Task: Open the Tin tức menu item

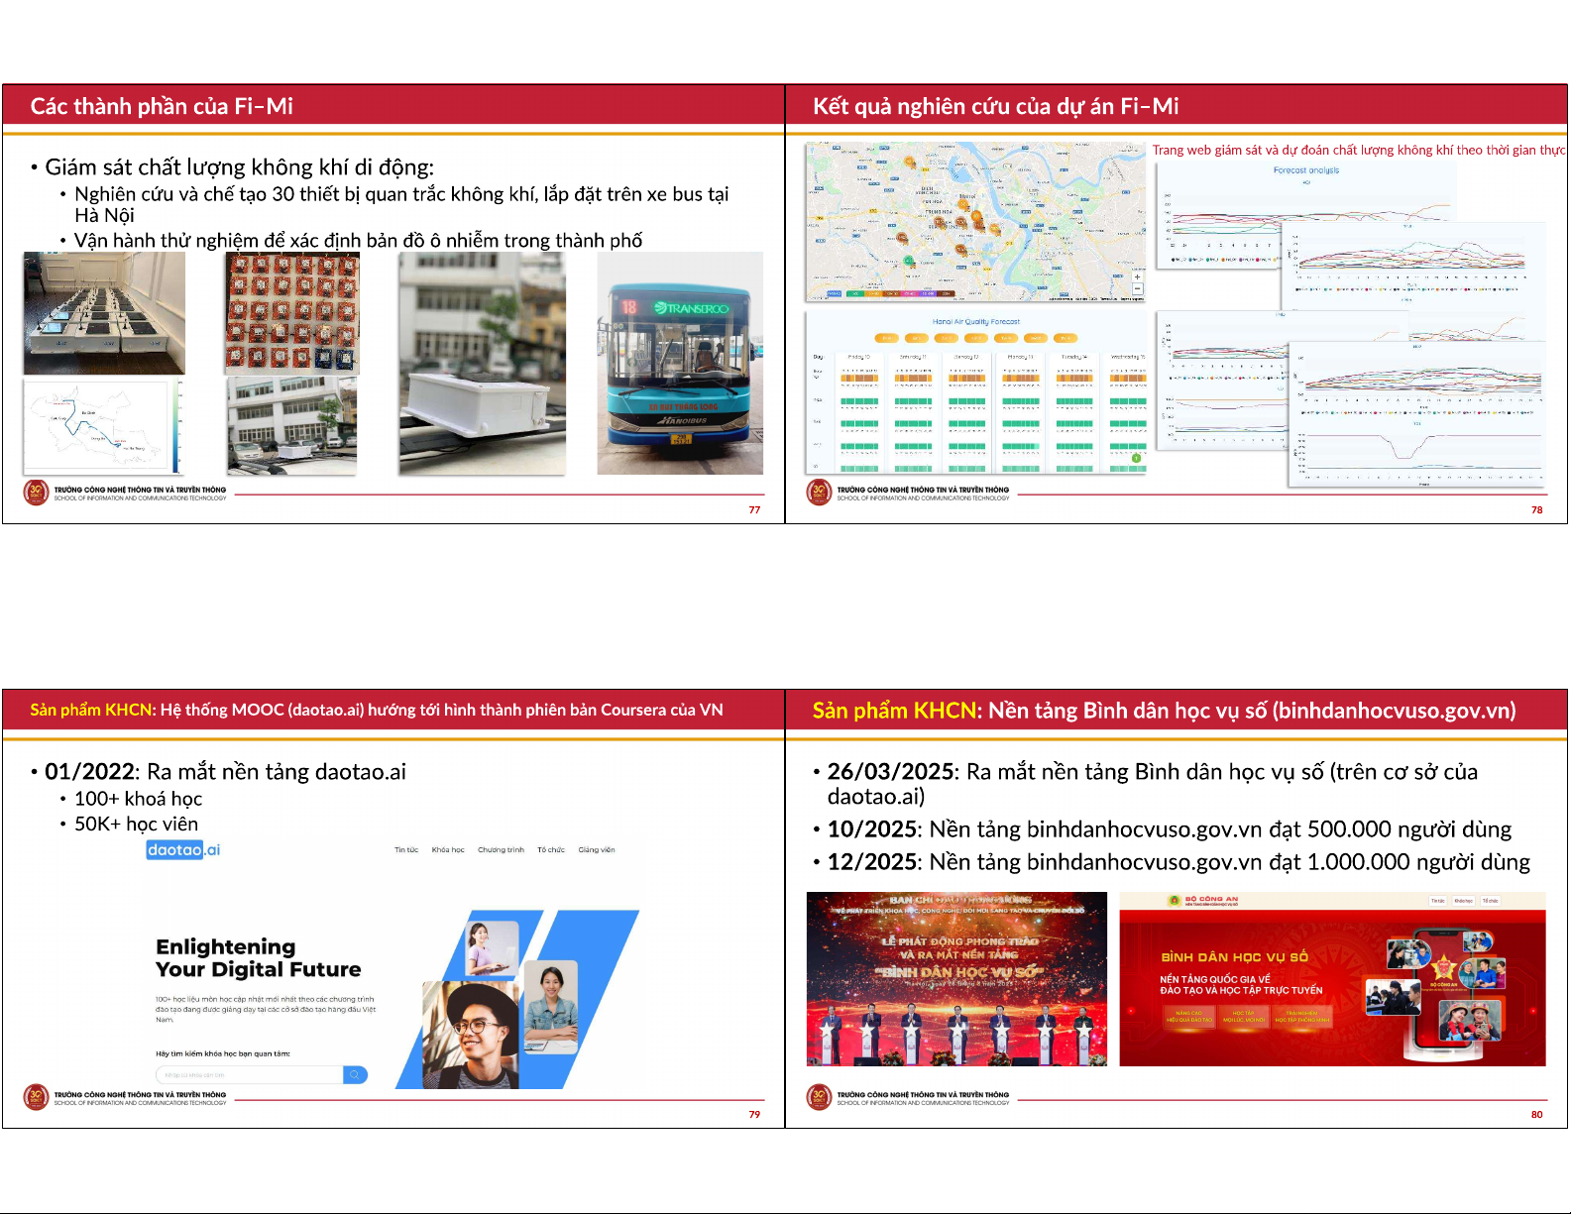Action: click(x=406, y=850)
